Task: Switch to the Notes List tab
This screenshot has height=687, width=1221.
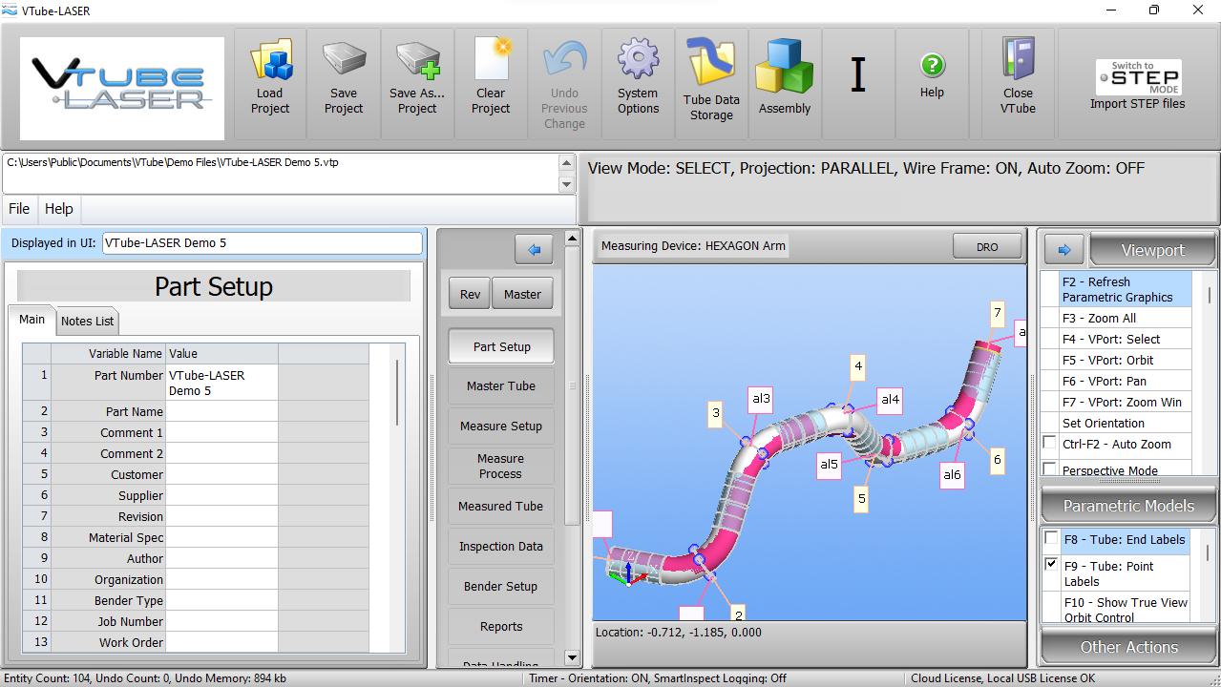Action: coord(88,322)
